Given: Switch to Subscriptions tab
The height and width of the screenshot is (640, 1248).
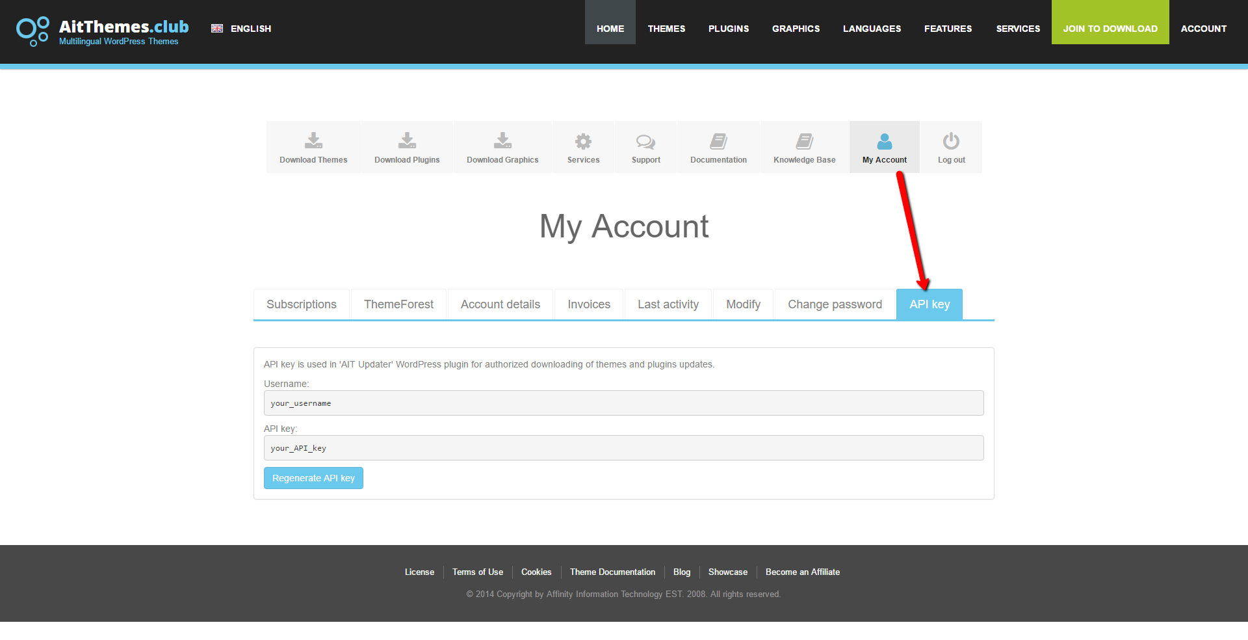Looking at the screenshot, I should [302, 304].
